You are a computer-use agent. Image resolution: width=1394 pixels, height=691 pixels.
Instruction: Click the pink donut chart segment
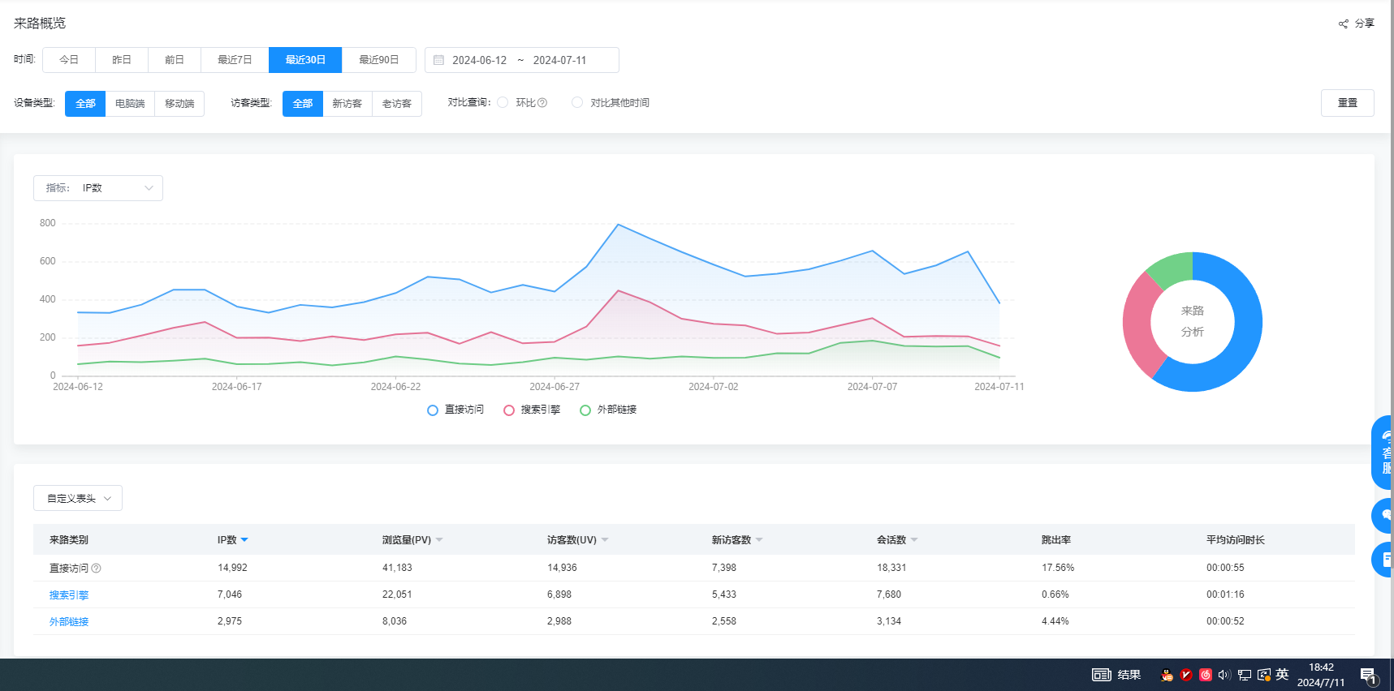tap(1137, 324)
